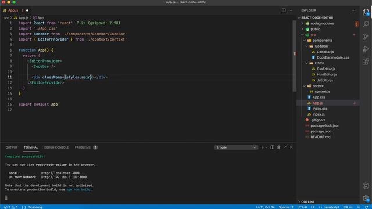The width and height of the screenshot is (372, 209).
Task: Collapse the components folder
Action: [x=304, y=41]
